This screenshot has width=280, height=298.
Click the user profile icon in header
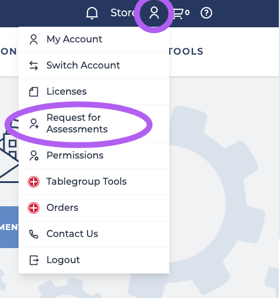click(x=154, y=13)
